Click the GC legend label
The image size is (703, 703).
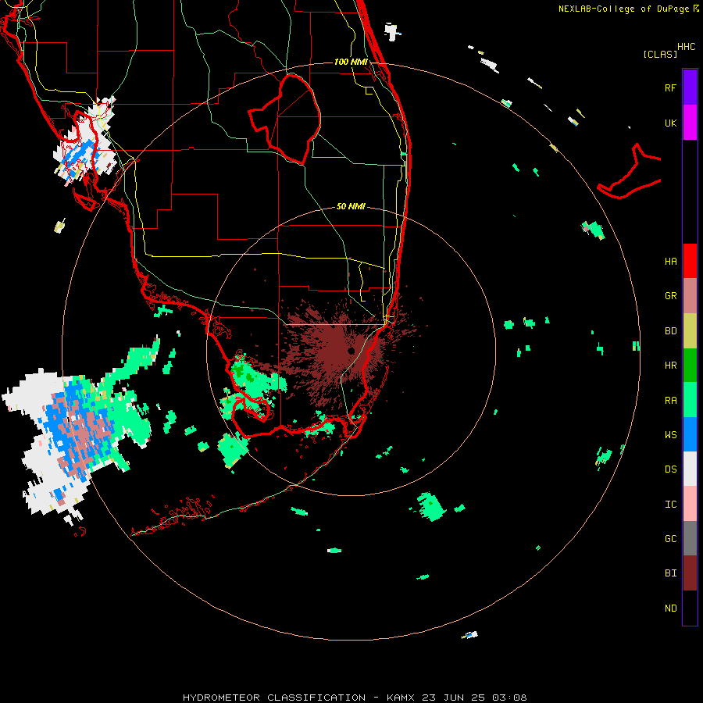click(670, 539)
